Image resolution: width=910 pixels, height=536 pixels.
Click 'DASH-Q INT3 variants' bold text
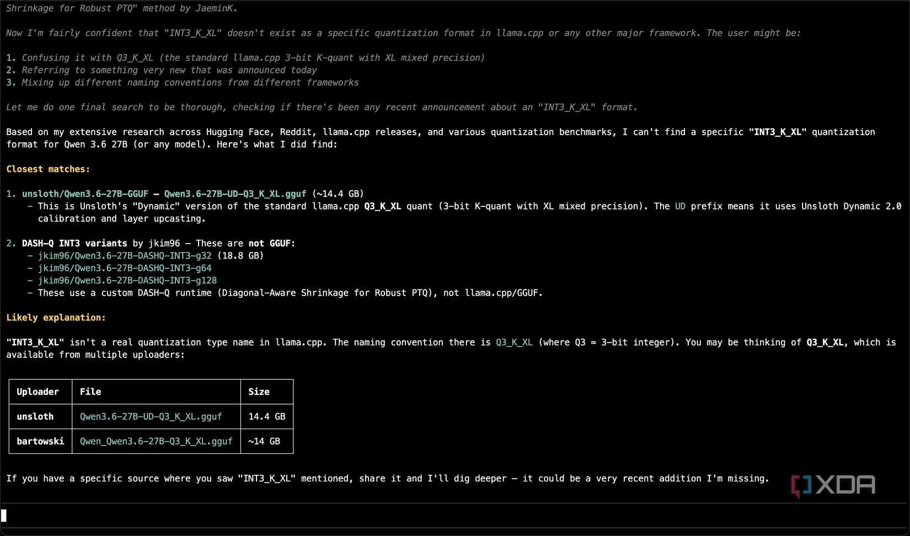pyautogui.click(x=74, y=243)
